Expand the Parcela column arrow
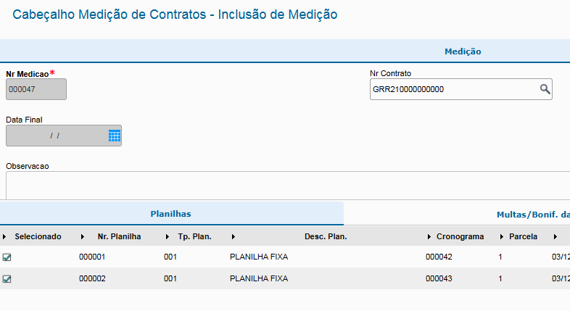 [x=502, y=237]
